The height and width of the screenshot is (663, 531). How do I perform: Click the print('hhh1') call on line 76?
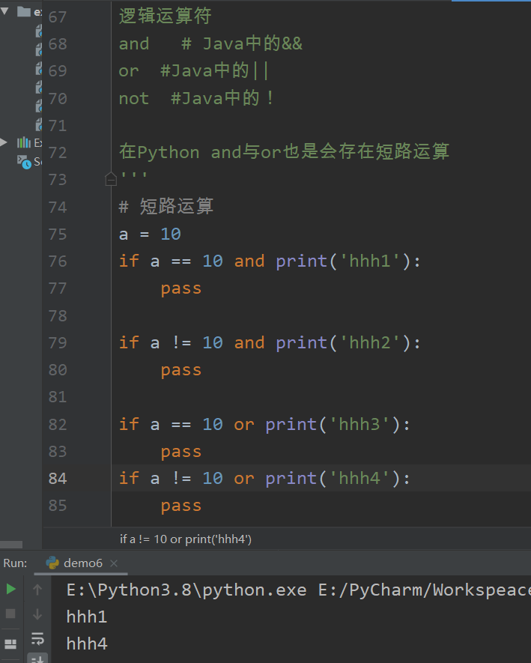(x=343, y=261)
